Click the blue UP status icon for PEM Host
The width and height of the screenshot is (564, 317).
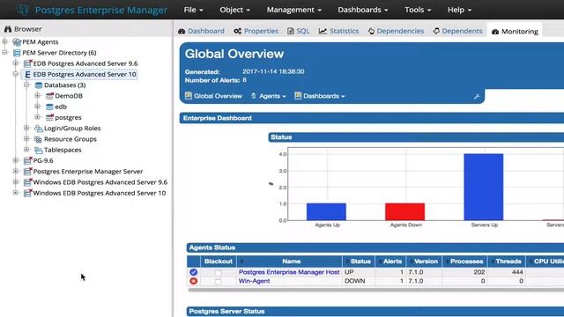(194, 272)
